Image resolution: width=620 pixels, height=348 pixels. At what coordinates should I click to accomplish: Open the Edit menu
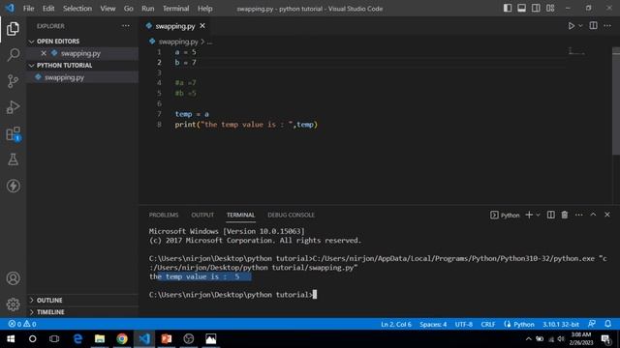point(48,9)
